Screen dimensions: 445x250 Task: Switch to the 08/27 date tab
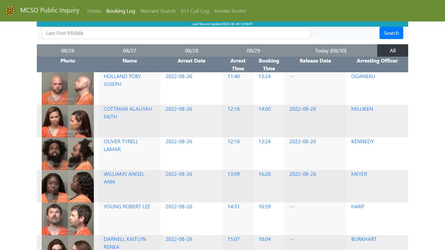130,50
